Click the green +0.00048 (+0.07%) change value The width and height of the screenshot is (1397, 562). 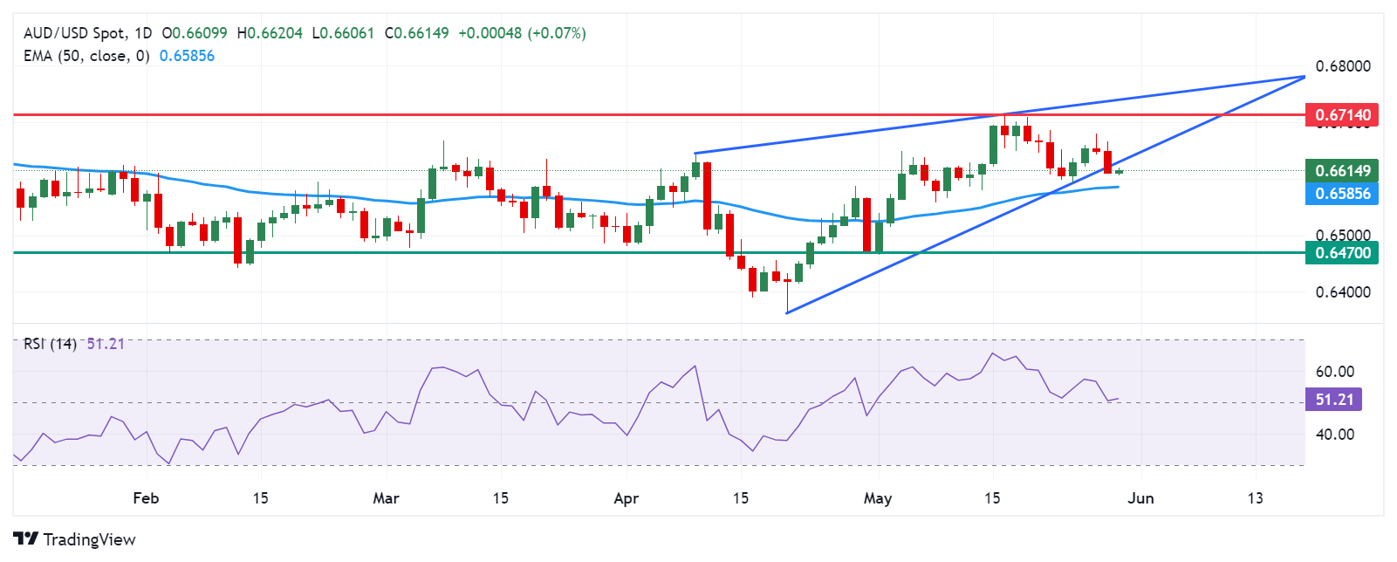pos(522,33)
